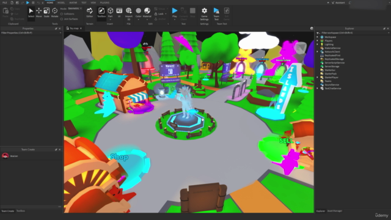
Task: Open the Terrain Editor
Action: [x=90, y=12]
